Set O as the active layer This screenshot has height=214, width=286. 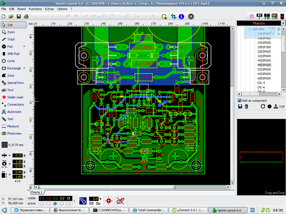pos(69,203)
